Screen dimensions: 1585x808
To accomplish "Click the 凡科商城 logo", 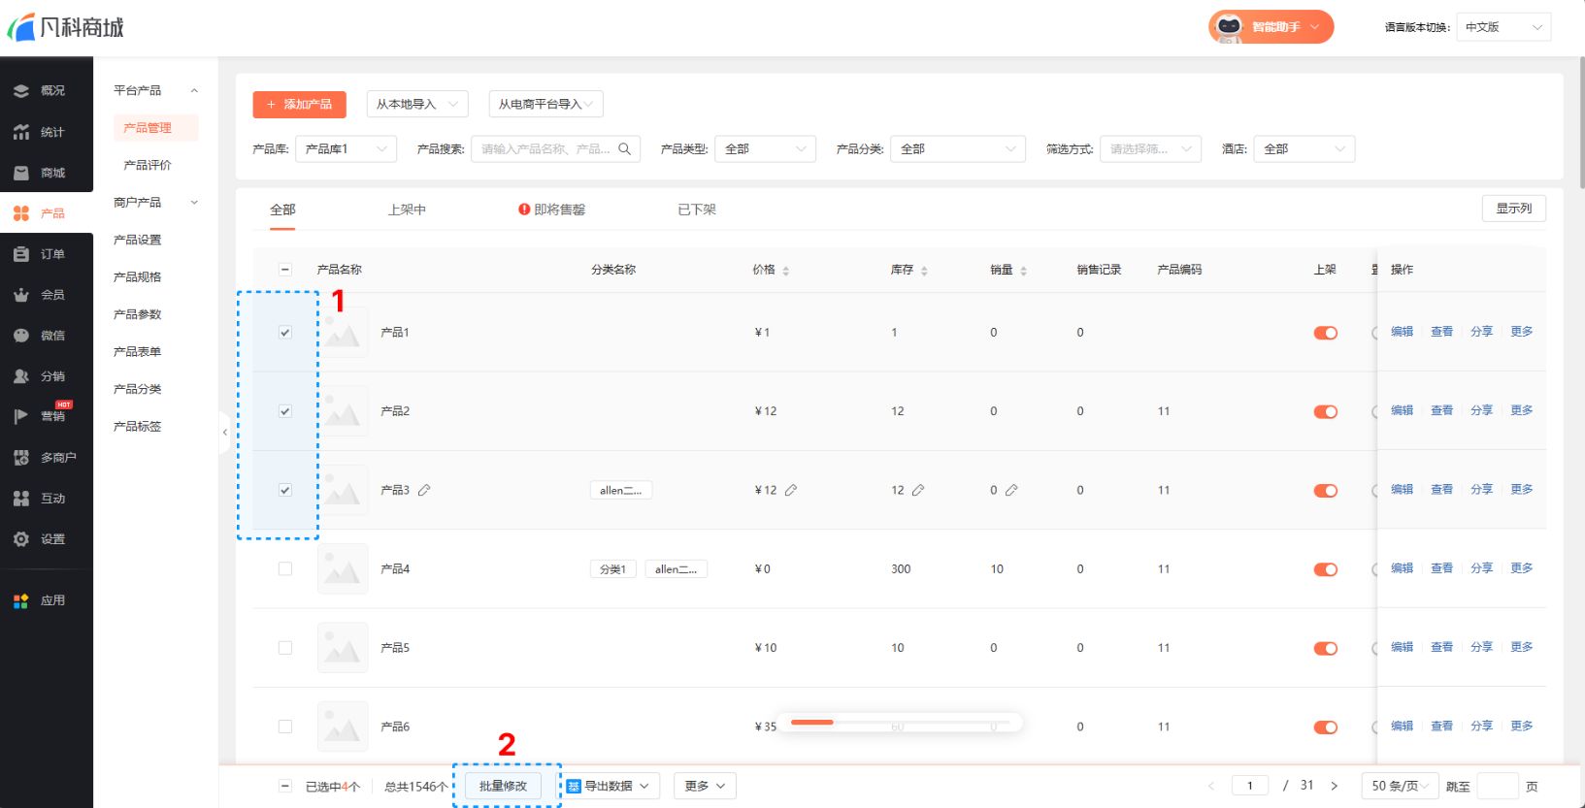I will (x=66, y=27).
